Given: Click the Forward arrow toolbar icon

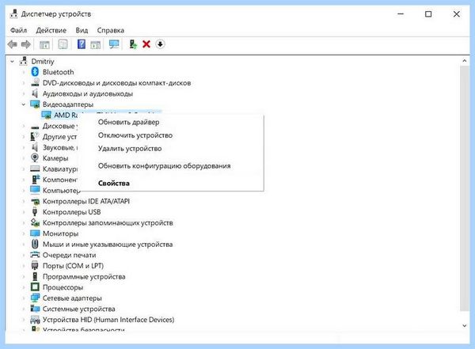Looking at the screenshot, I should point(26,44).
